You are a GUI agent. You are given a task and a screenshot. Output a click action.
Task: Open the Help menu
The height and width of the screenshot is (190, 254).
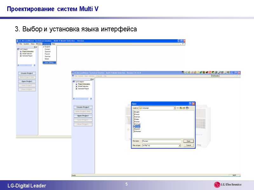click(53, 44)
